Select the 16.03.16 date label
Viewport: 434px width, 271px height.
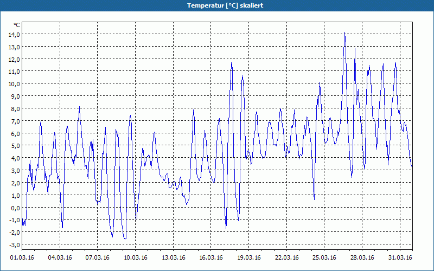[x=211, y=257]
